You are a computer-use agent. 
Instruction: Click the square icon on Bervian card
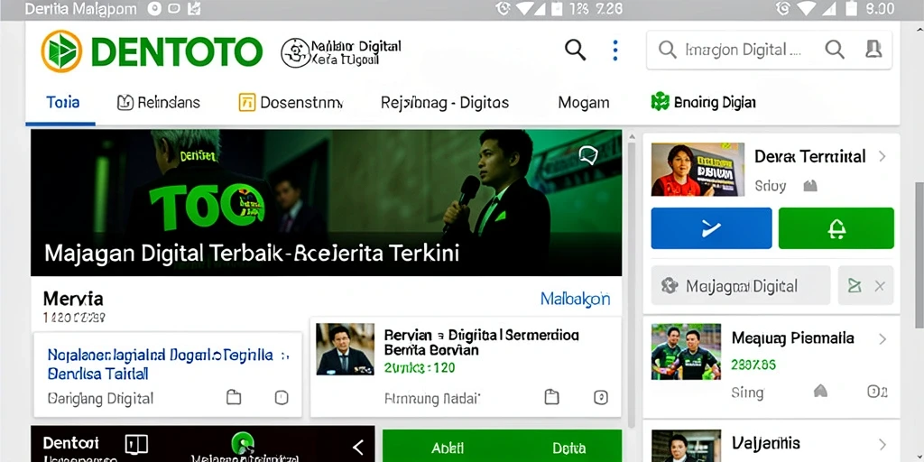tap(600, 397)
